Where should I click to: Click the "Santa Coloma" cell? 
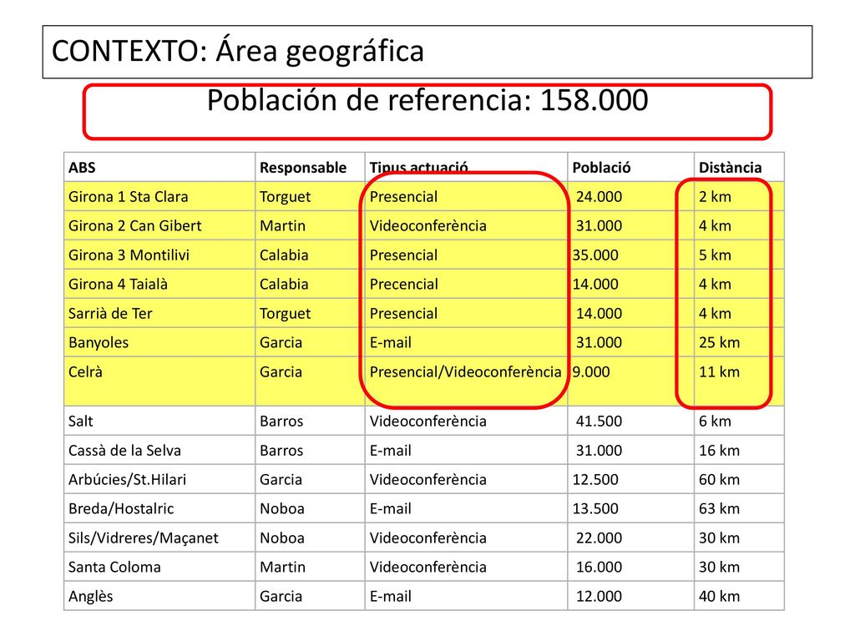pyautogui.click(x=114, y=567)
